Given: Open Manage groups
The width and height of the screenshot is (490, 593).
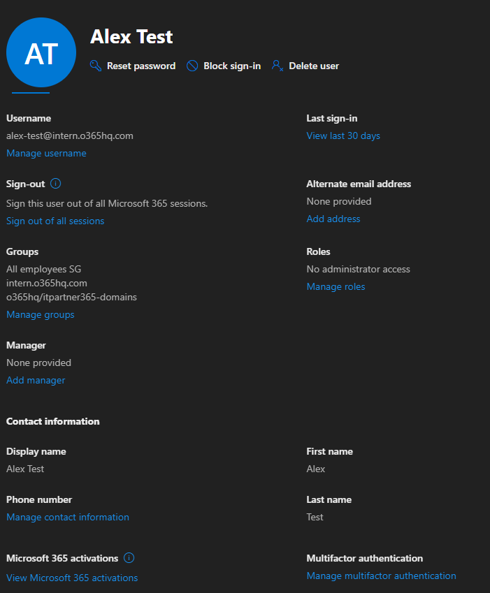Looking at the screenshot, I should click(40, 314).
